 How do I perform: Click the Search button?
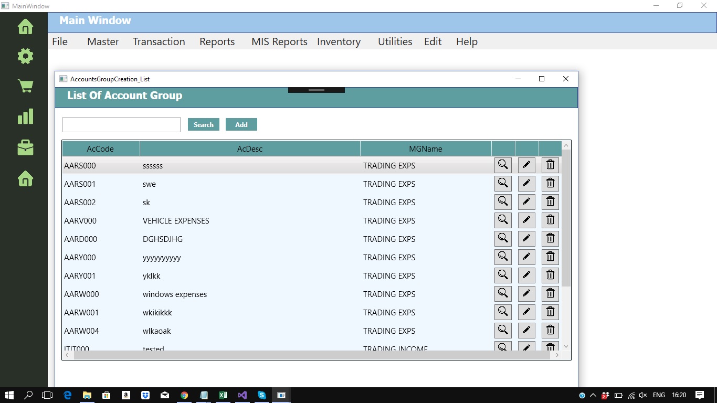[203, 124]
